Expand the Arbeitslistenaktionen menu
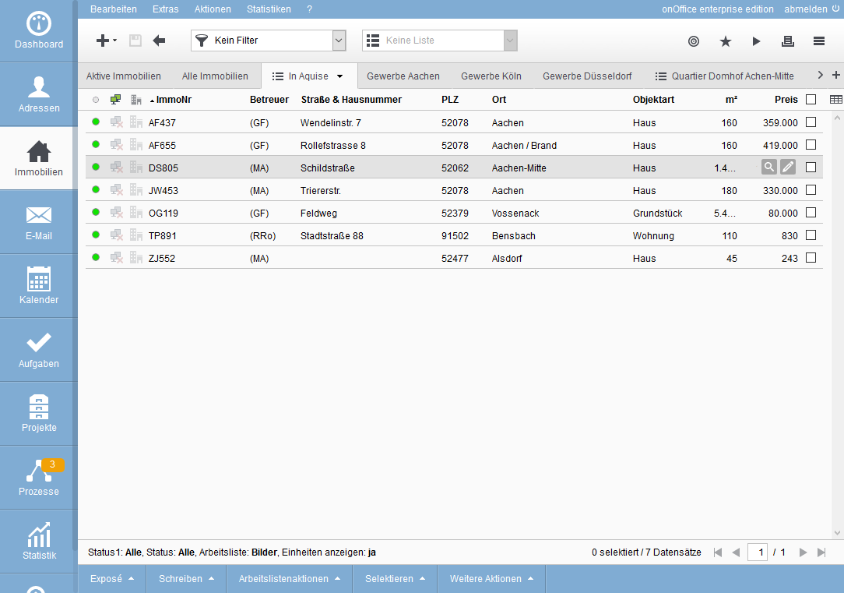This screenshot has width=844, height=593. click(x=290, y=578)
